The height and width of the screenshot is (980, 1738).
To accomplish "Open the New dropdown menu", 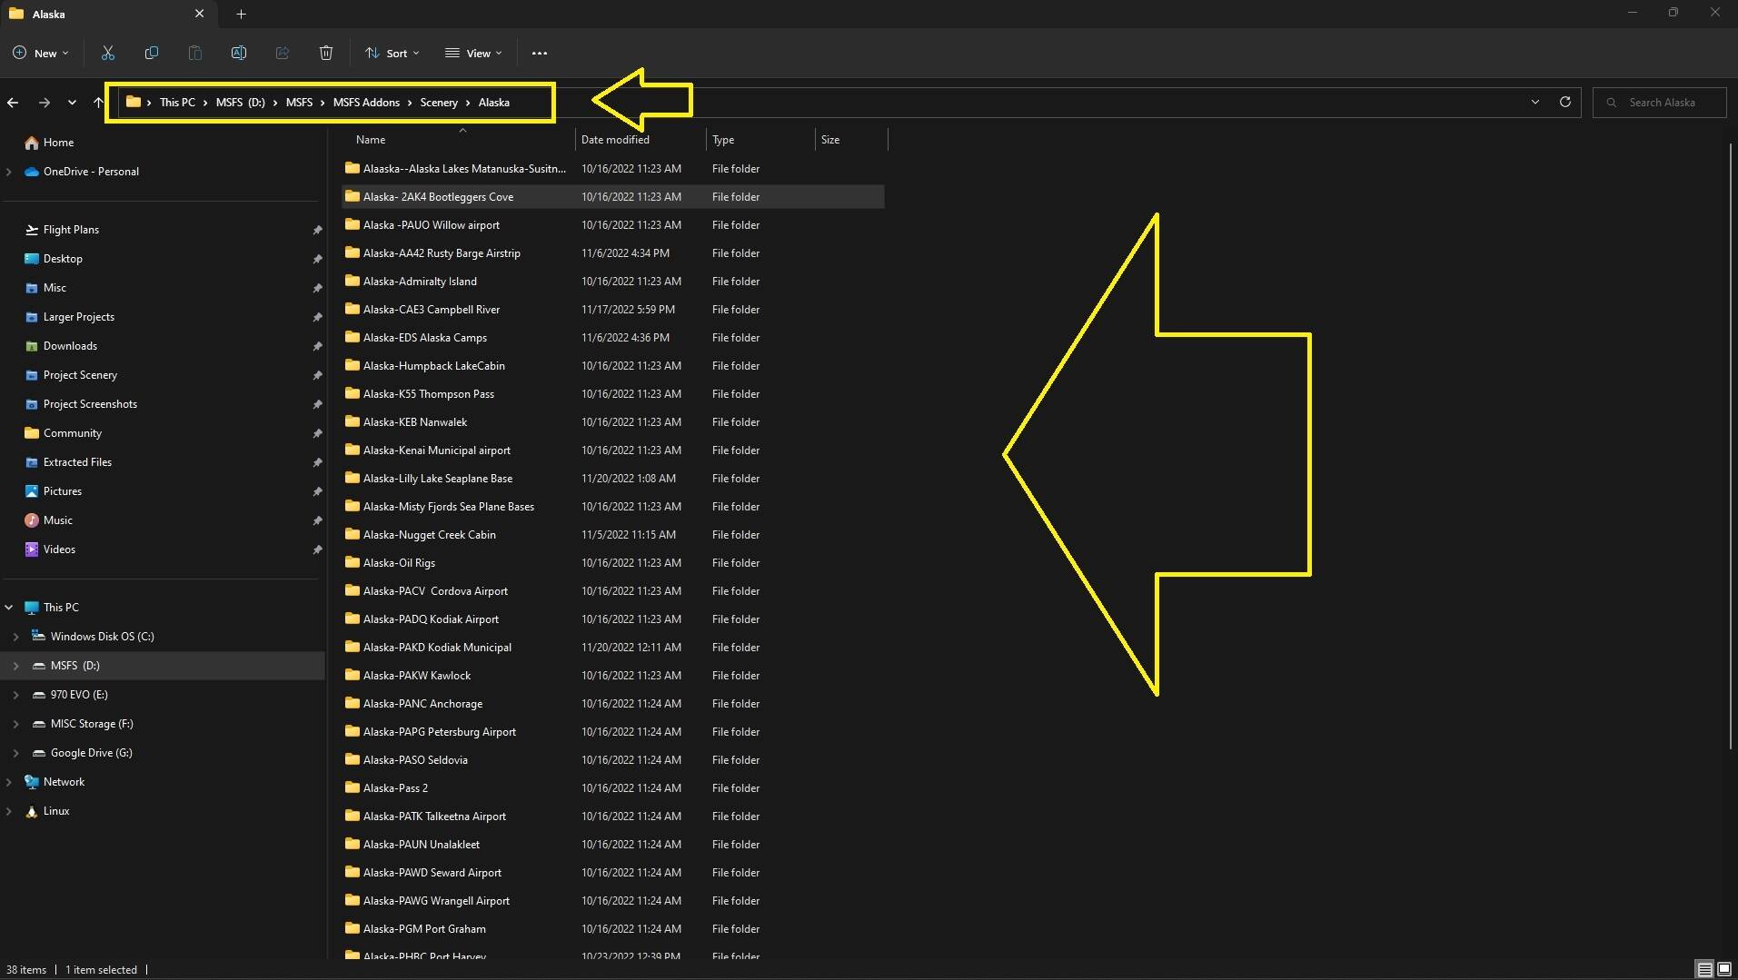I will click(41, 53).
